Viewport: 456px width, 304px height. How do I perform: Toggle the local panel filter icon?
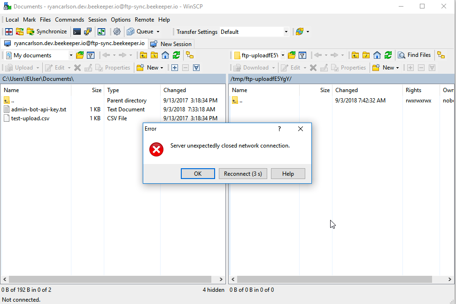coord(90,55)
